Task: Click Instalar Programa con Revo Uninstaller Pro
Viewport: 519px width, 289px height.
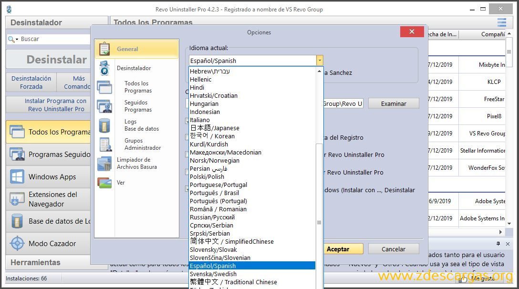Action: pyautogui.click(x=48, y=105)
